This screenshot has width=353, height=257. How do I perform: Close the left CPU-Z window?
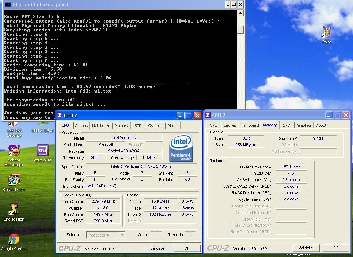(197, 116)
